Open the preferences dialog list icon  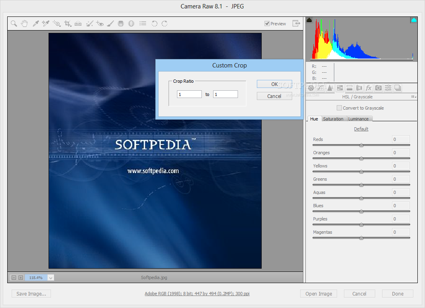[143, 24]
